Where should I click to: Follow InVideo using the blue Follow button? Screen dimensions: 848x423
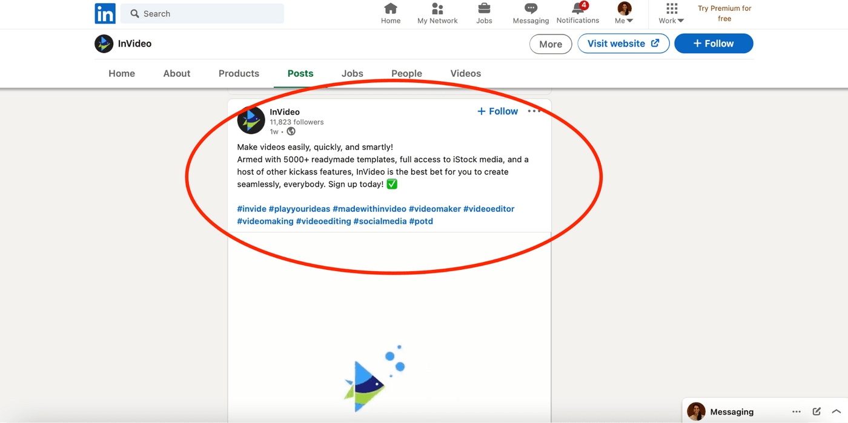pos(714,44)
